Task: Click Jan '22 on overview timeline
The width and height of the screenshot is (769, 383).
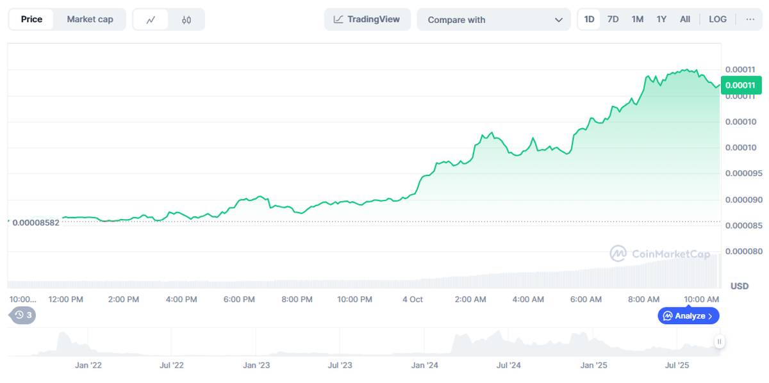Action: click(88, 365)
